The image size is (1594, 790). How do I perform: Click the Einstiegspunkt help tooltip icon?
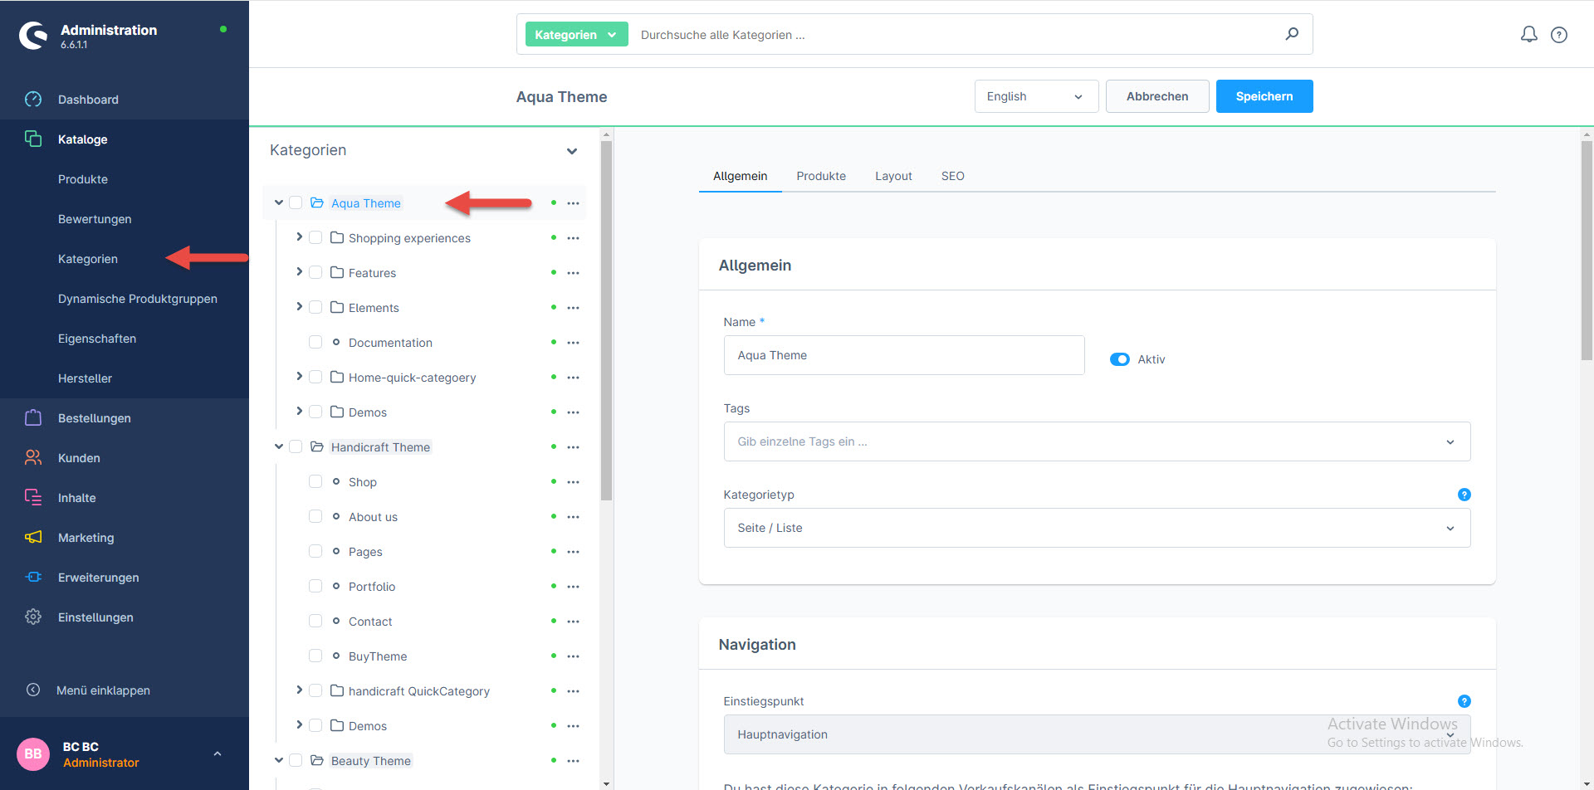pos(1464,701)
